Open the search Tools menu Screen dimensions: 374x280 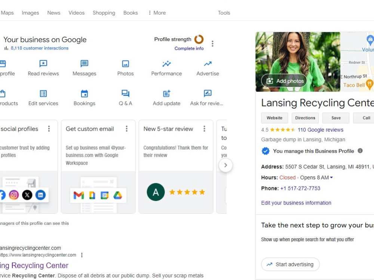[224, 13]
